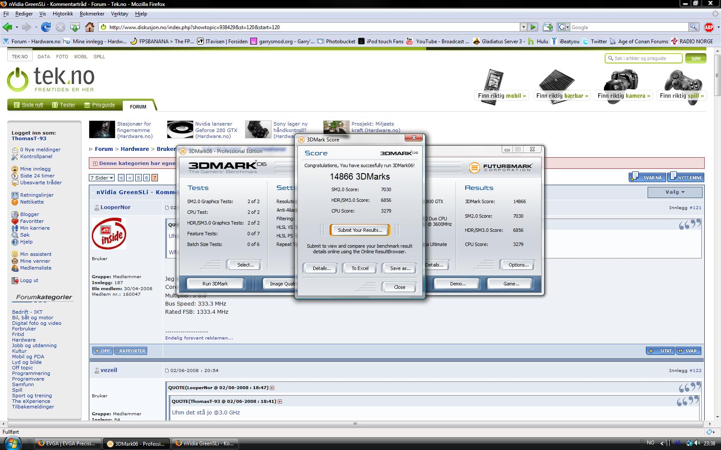Click the SITAT quote button
Screen dimensions: 721x450
tap(660, 351)
